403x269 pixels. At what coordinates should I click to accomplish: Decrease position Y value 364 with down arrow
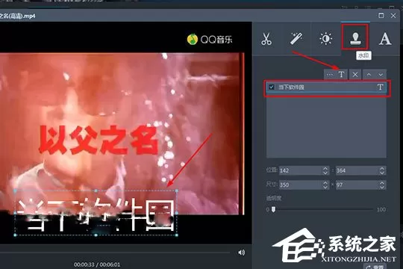tap(382, 173)
